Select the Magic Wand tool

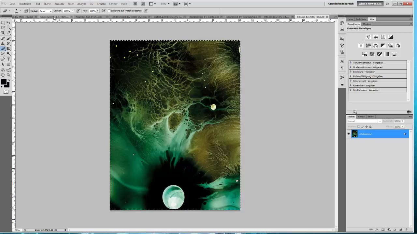coord(8,28)
